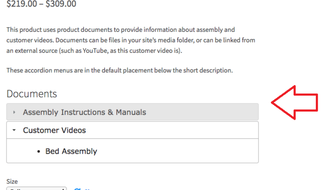Click the stepper arrows on Size select box

point(63,189)
